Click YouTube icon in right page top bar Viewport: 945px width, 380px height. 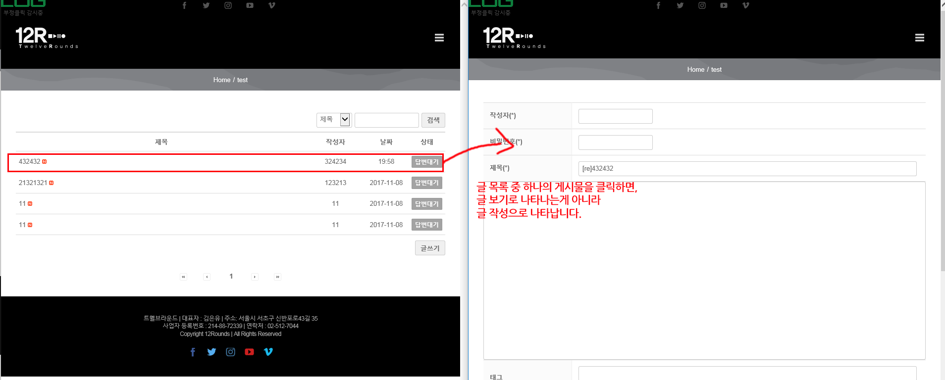(x=724, y=5)
